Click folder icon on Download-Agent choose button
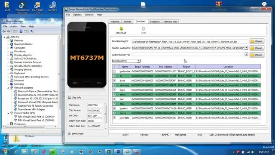This screenshot has width=275, height=155. 252,41
